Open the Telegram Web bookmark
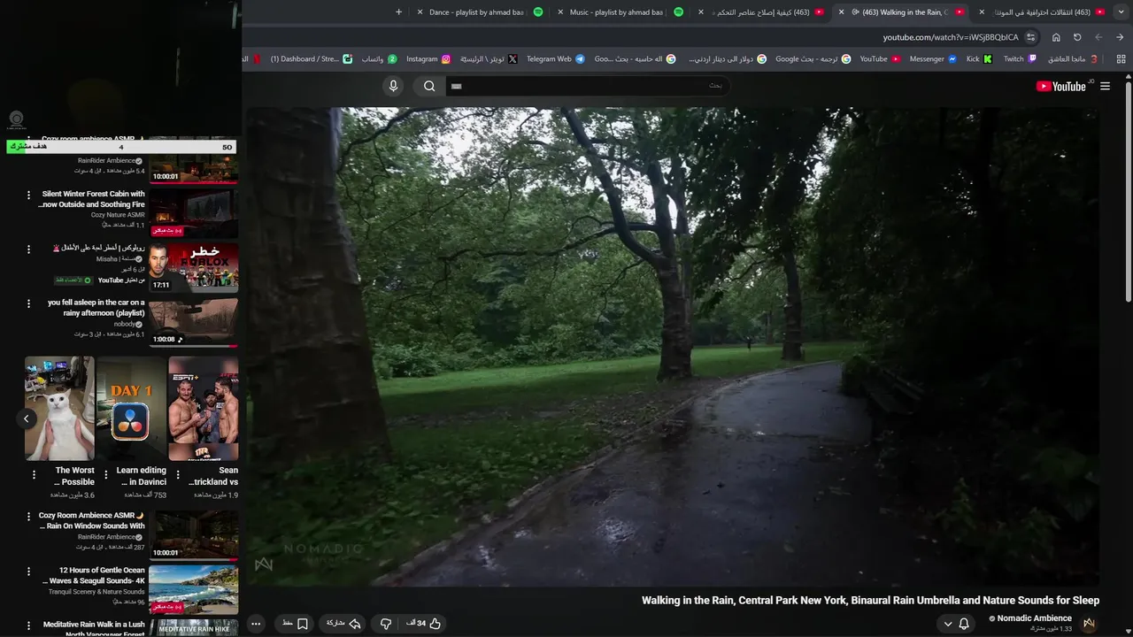1133x637 pixels. 556,59
